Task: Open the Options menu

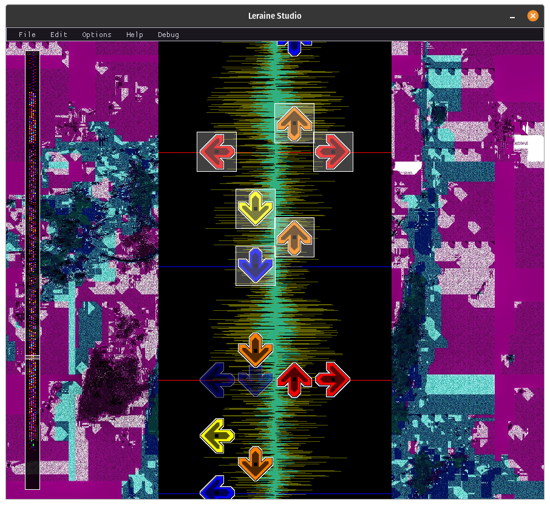Action: [97, 35]
